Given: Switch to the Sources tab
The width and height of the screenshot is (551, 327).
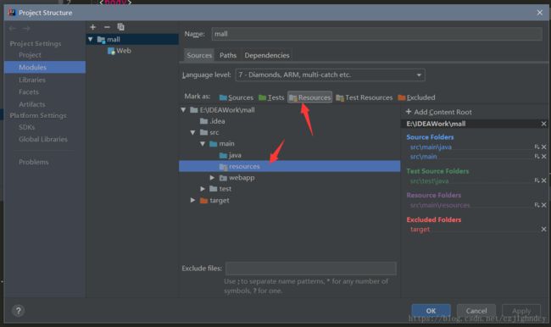Looking at the screenshot, I should 199,55.
